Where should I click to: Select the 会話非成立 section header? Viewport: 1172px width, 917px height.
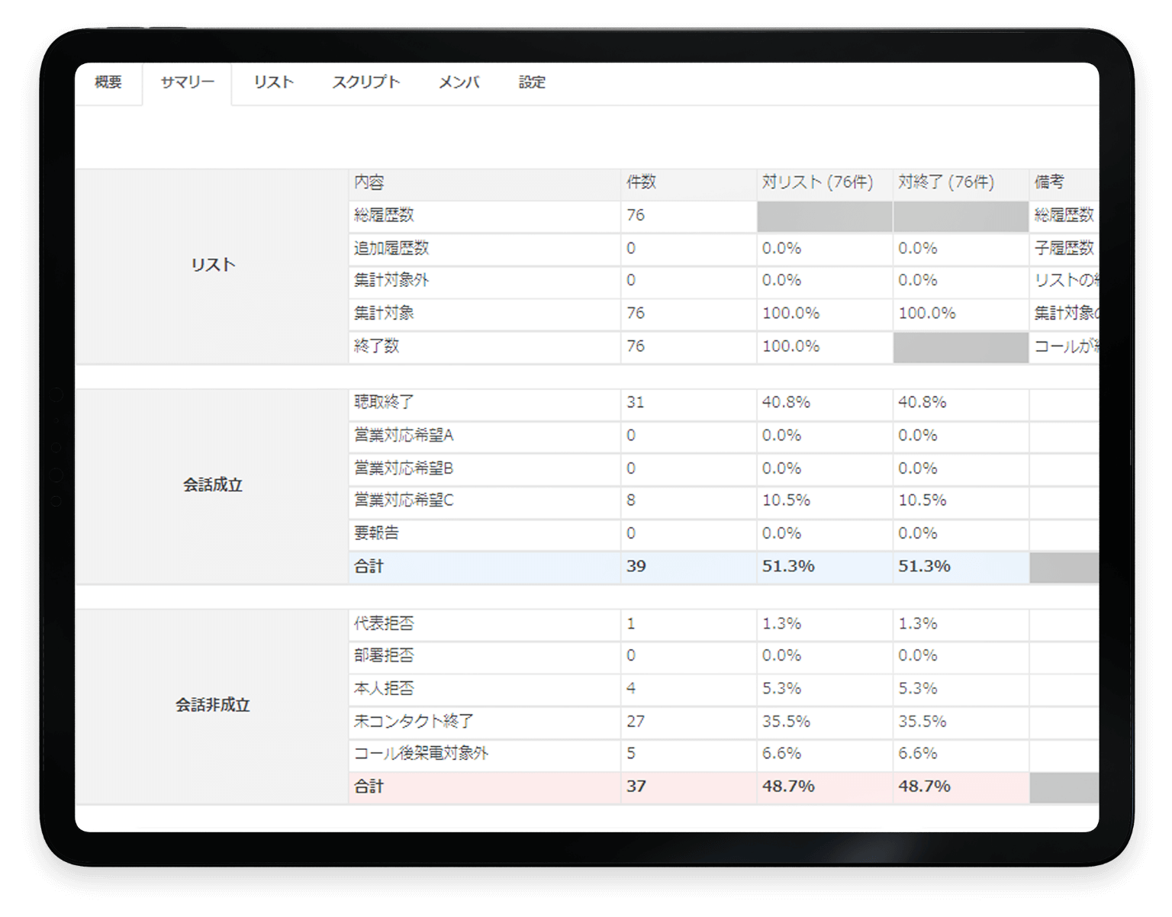212,706
